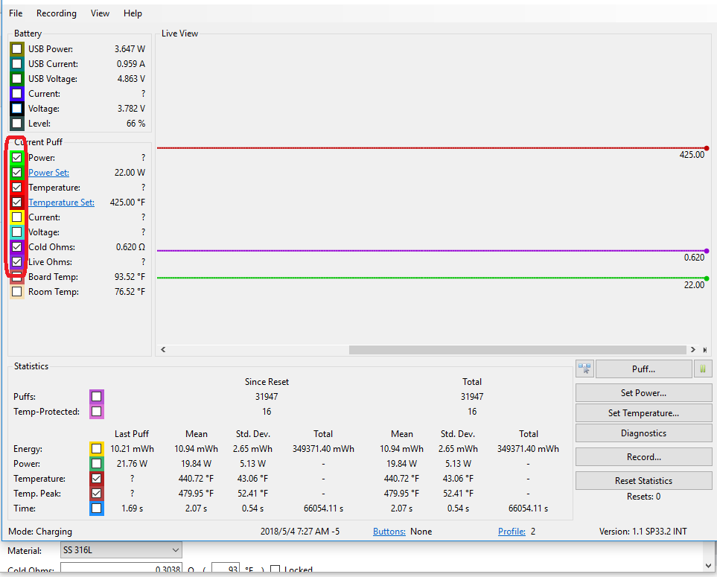Uncheck Cold Ohms checkbox

(16, 247)
